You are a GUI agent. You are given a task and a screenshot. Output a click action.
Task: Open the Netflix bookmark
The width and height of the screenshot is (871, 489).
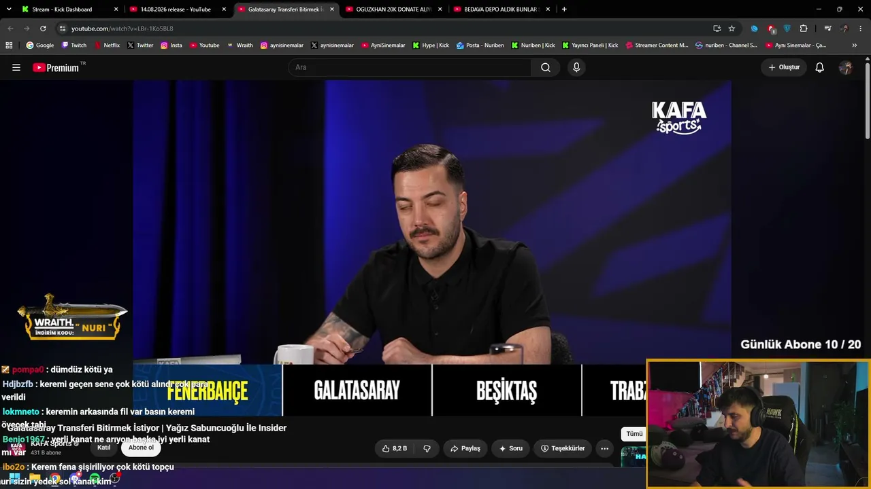pos(107,46)
